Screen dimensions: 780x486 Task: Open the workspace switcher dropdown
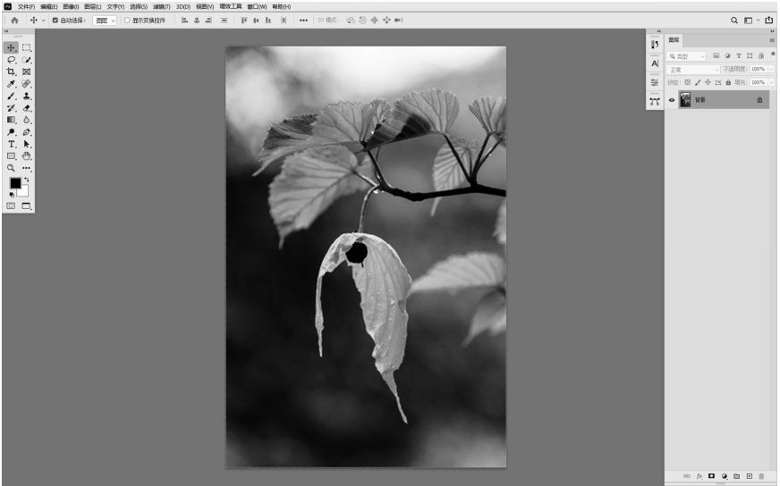pyautogui.click(x=750, y=21)
